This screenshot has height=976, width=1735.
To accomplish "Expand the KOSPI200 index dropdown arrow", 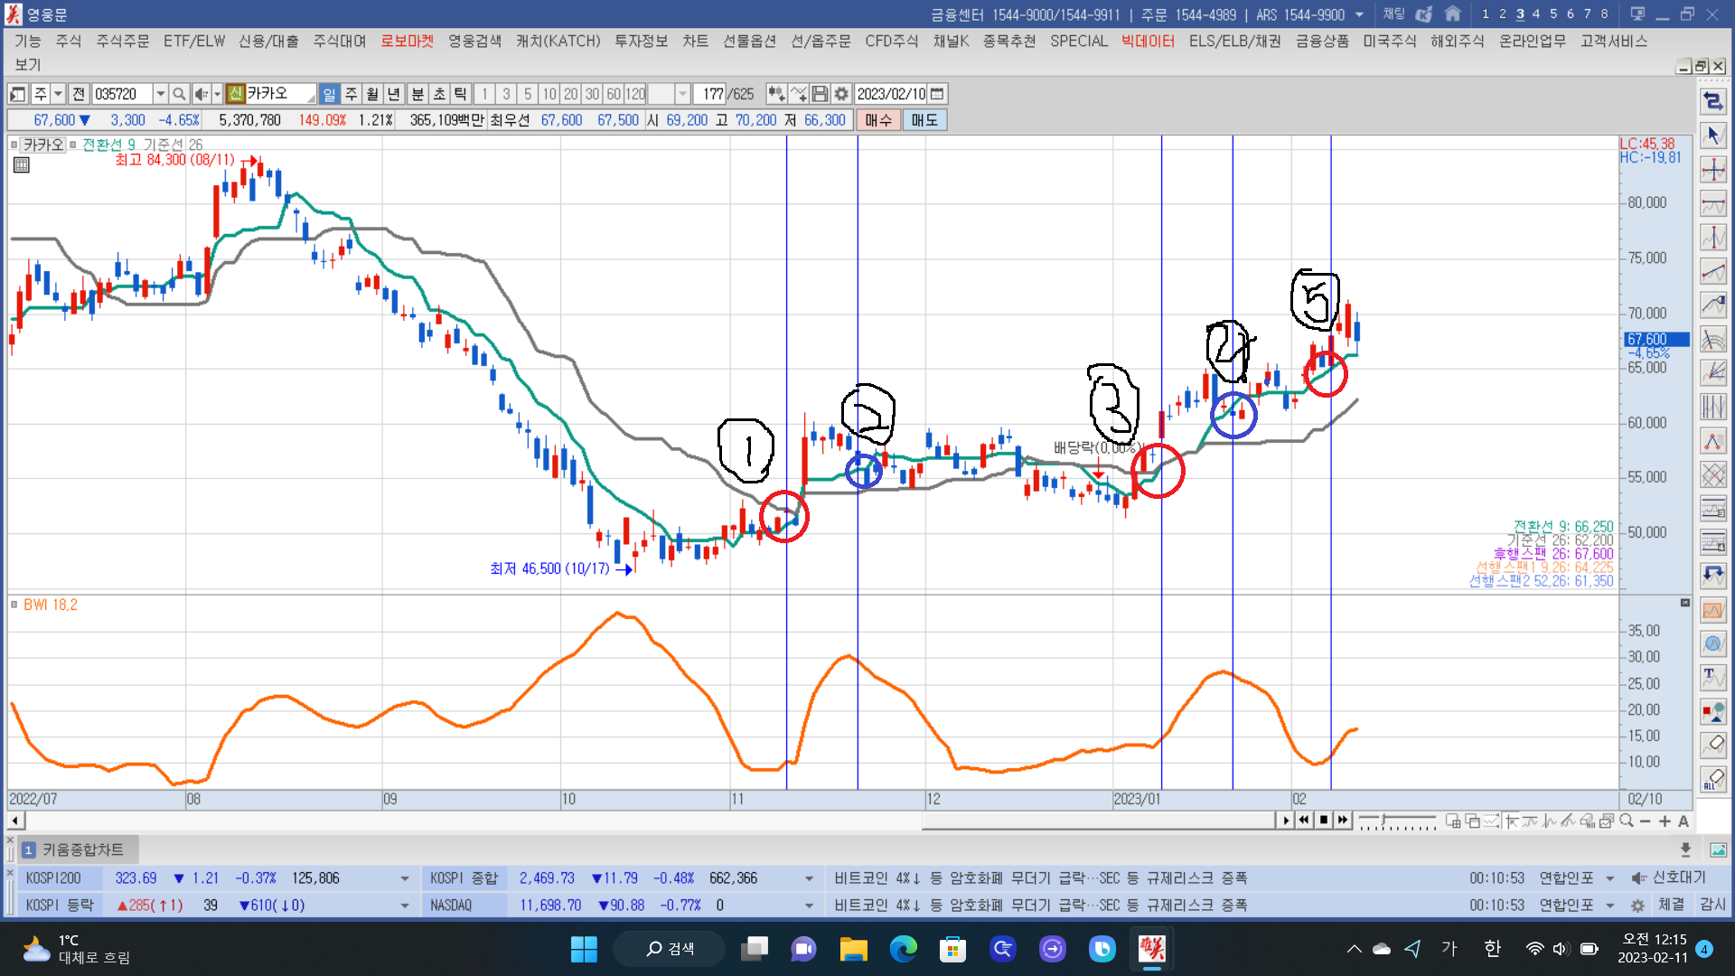I will [405, 878].
